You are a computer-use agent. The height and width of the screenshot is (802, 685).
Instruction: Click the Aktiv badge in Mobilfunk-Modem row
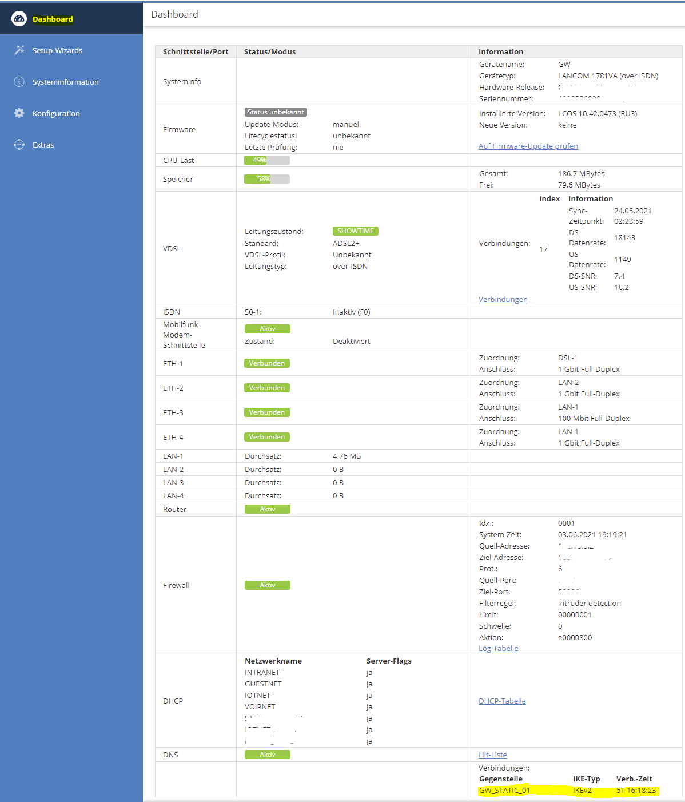click(x=268, y=329)
